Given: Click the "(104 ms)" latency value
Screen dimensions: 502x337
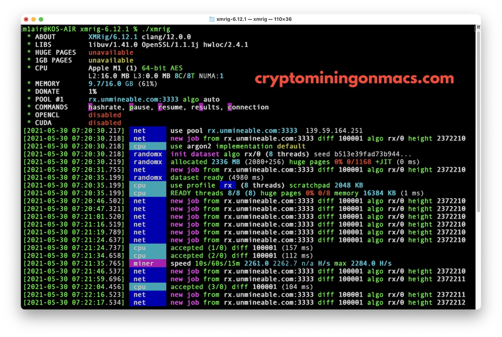Looking at the screenshot, I should tap(297, 287).
